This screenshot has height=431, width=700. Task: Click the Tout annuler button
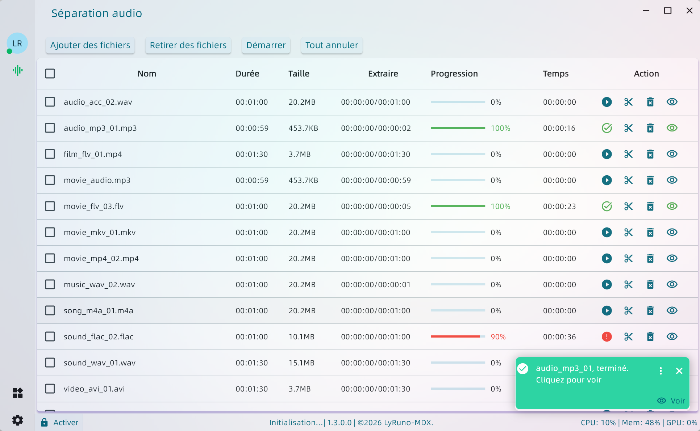pos(332,45)
